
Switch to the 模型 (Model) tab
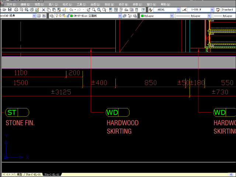pos(20,174)
